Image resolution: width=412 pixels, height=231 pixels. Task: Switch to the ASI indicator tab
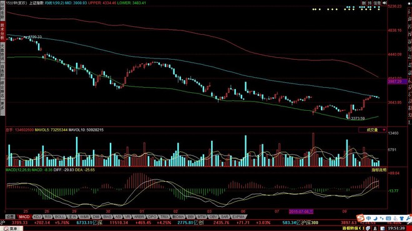pos(118,217)
